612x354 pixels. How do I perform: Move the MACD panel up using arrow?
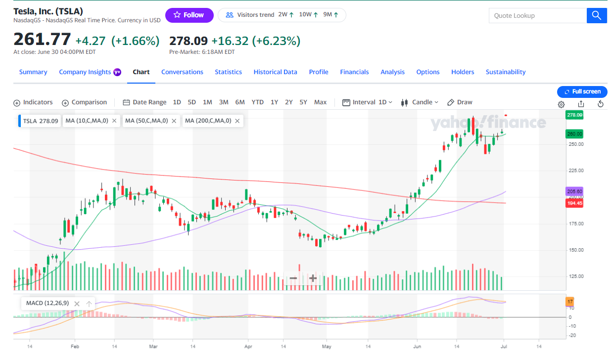[89, 304]
